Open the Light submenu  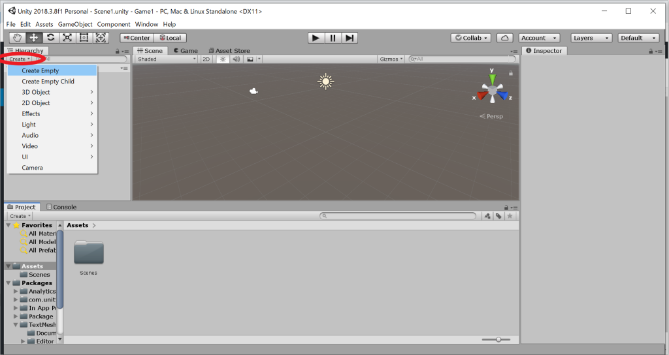click(x=52, y=125)
